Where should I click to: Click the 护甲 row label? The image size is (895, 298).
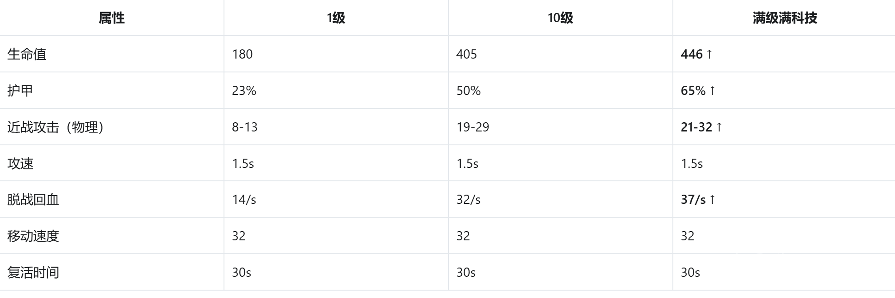click(x=20, y=91)
